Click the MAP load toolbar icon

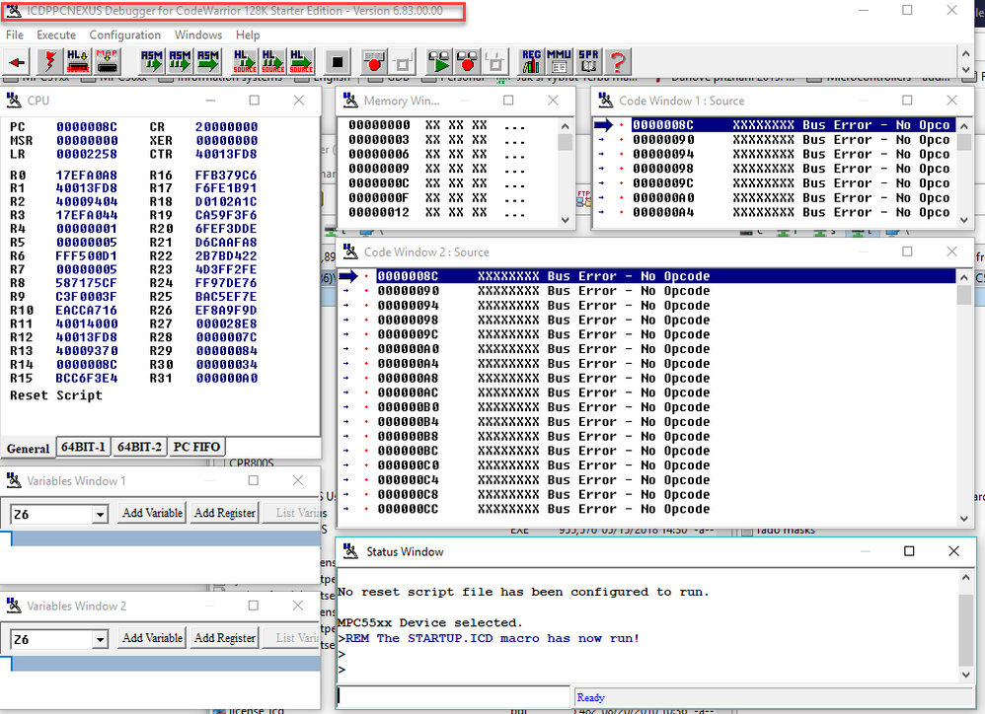(107, 62)
